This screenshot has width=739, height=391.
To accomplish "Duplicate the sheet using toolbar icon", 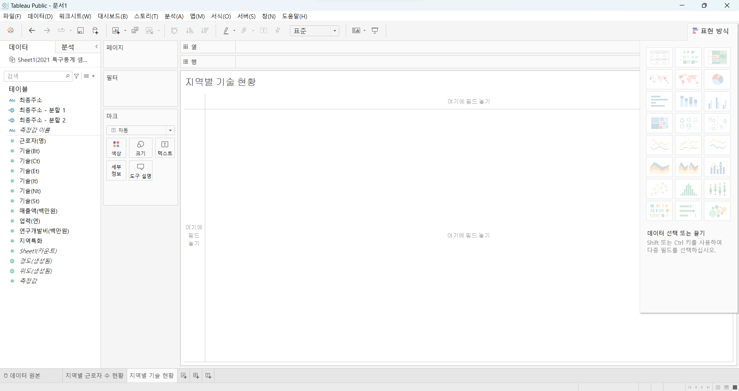I will coord(135,30).
